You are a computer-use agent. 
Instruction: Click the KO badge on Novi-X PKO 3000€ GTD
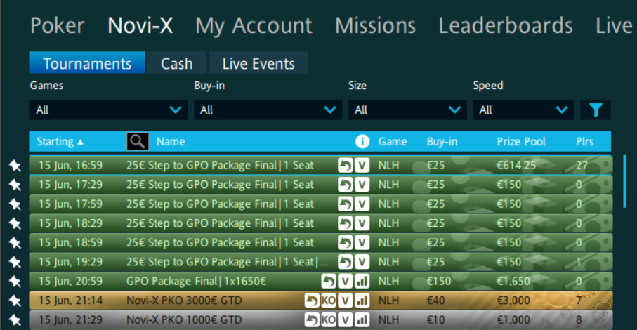click(x=328, y=301)
